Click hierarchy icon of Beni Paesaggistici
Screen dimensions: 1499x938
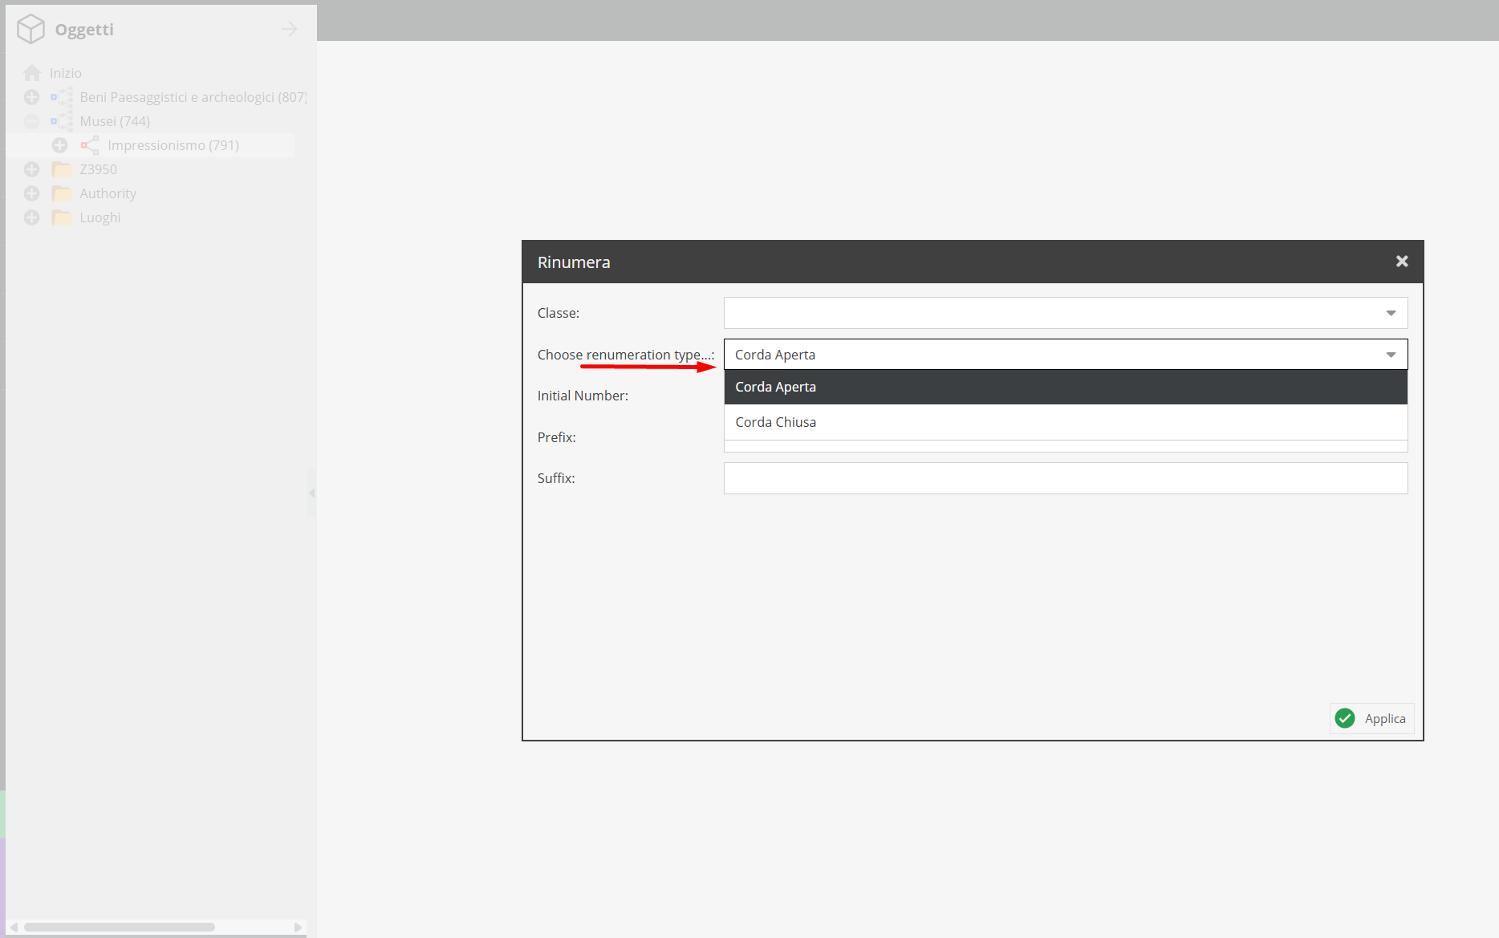(62, 97)
